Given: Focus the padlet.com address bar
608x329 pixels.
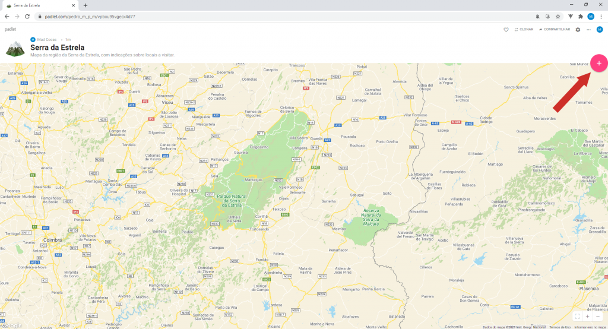Looking at the screenshot, I should [283, 17].
